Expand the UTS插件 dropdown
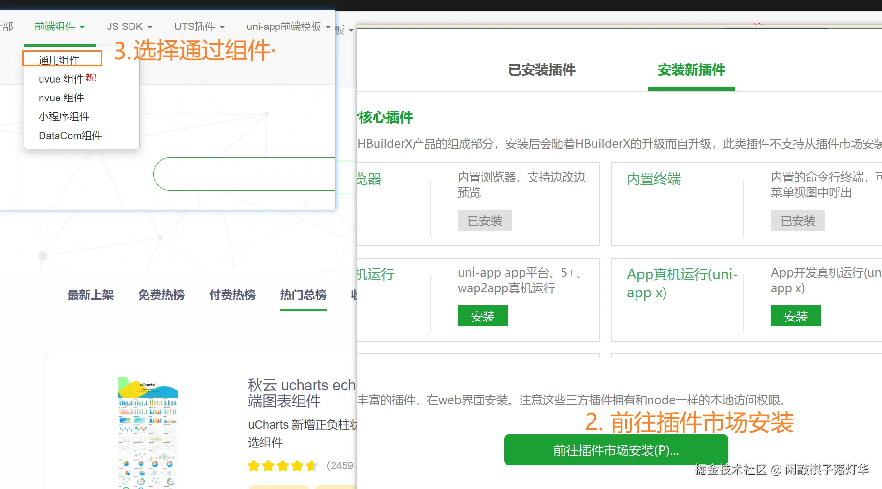The width and height of the screenshot is (882, 489). coord(200,27)
